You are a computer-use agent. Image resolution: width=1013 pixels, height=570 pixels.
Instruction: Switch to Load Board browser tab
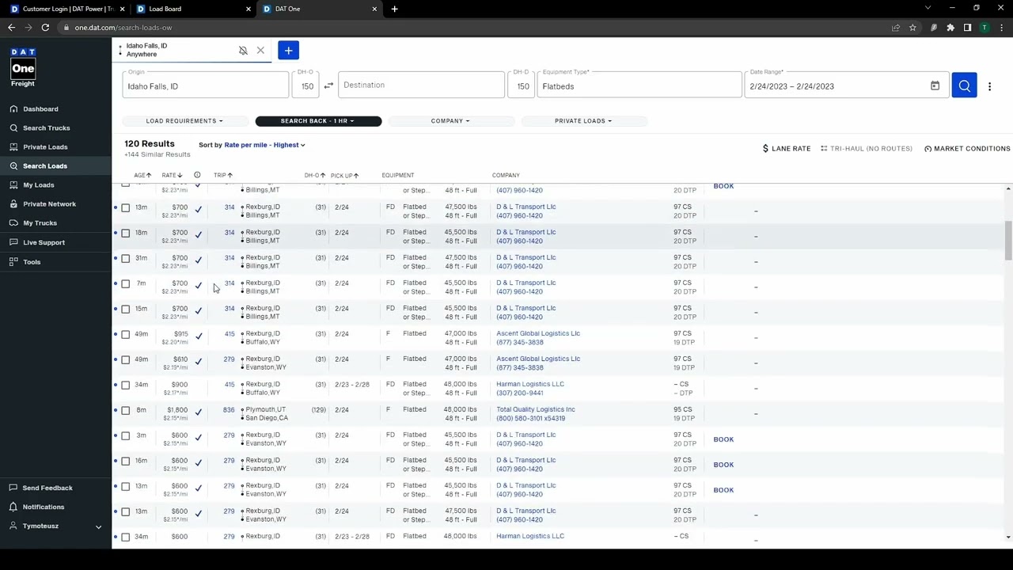click(193, 9)
